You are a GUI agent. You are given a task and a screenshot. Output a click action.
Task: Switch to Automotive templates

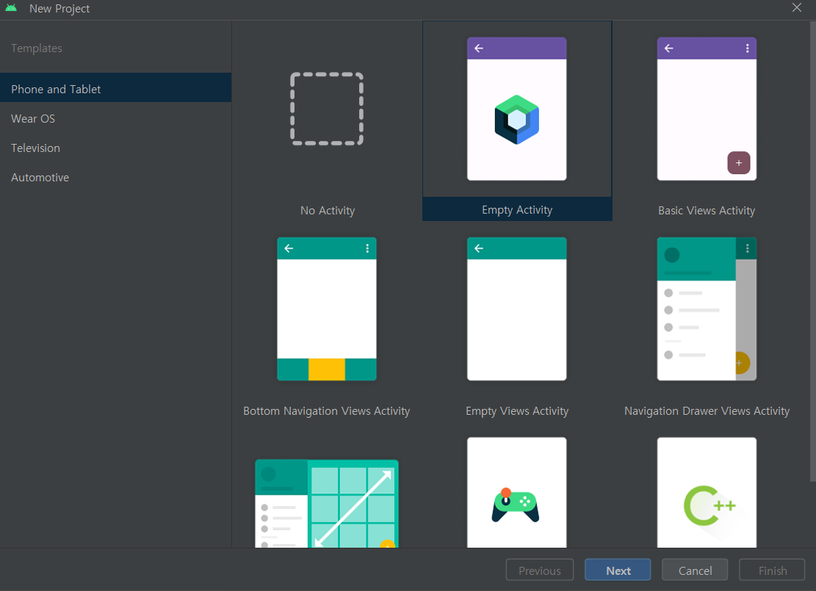[x=115, y=178]
